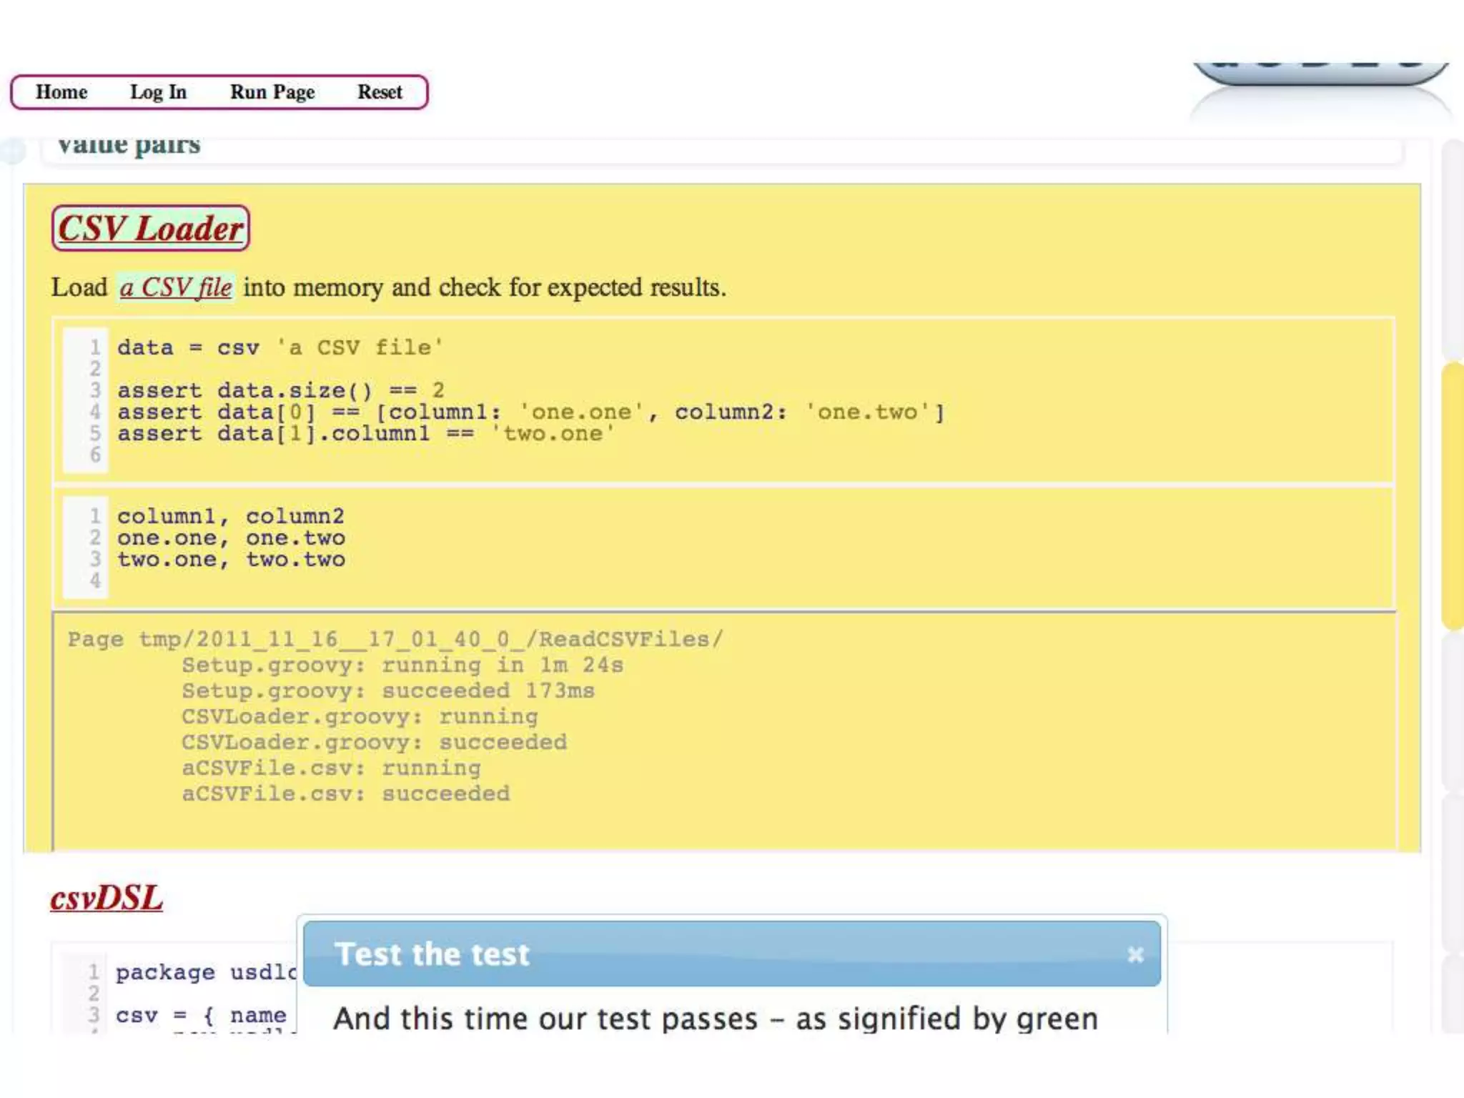
Task: Click line number 1 of assert code
Action: 94,347
